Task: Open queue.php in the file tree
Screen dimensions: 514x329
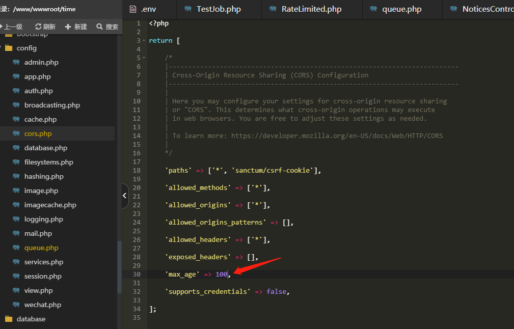Action: click(41, 248)
